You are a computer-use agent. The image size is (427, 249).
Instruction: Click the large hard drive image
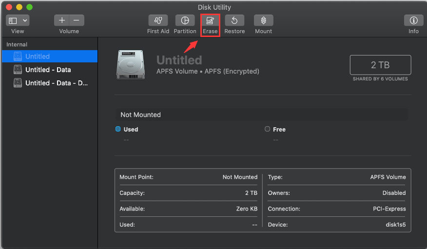[x=131, y=64]
